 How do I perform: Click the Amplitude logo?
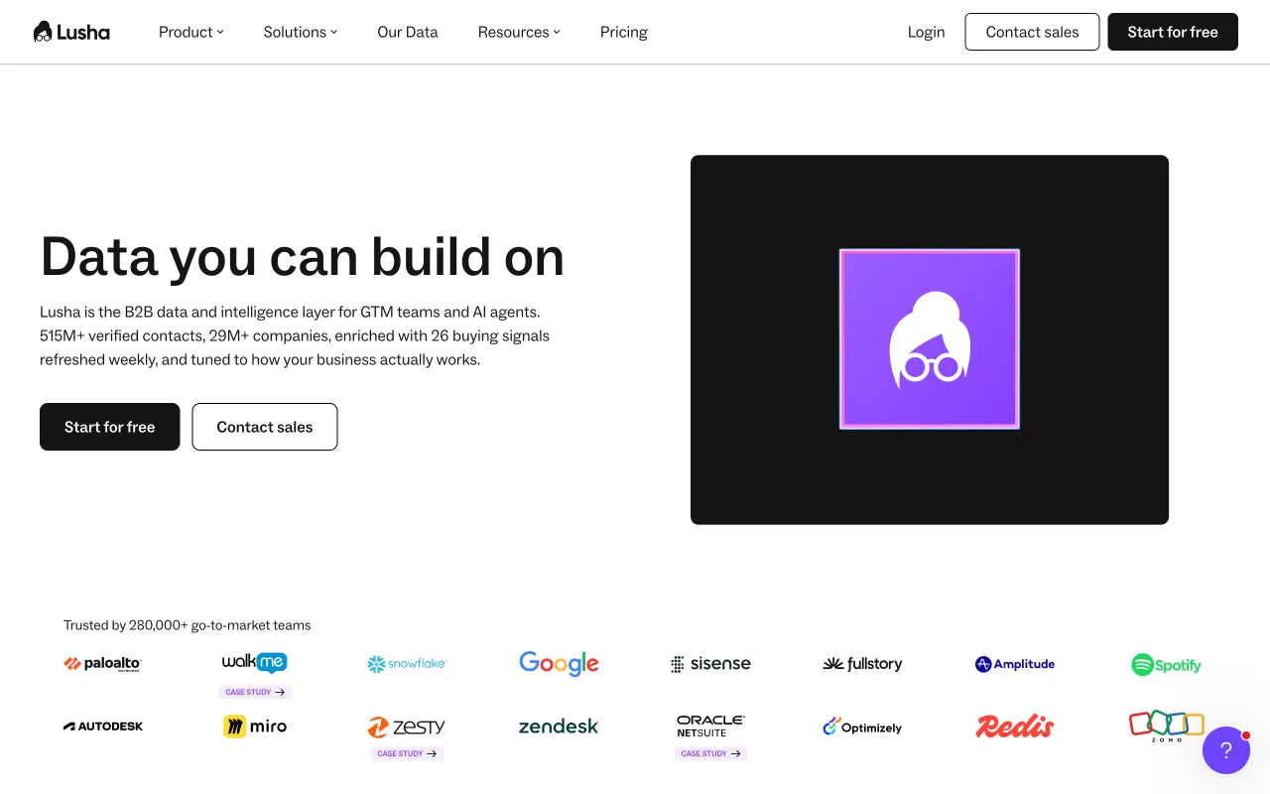click(x=1015, y=664)
